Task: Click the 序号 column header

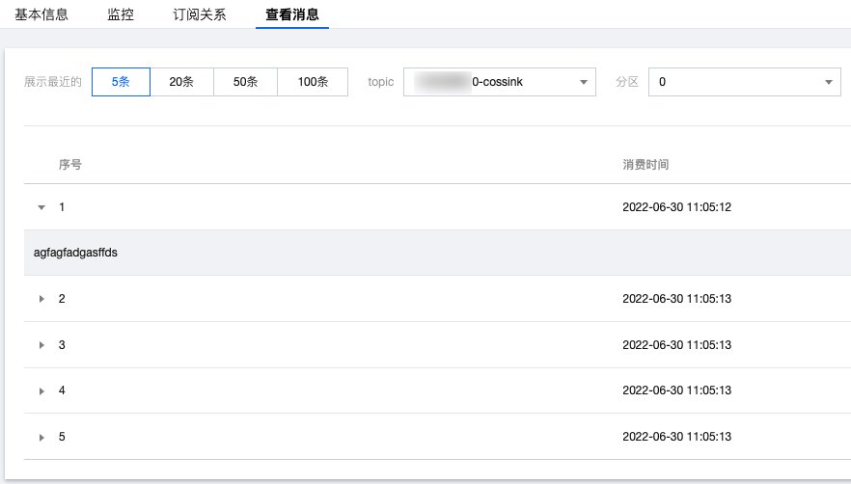Action: tap(70, 165)
